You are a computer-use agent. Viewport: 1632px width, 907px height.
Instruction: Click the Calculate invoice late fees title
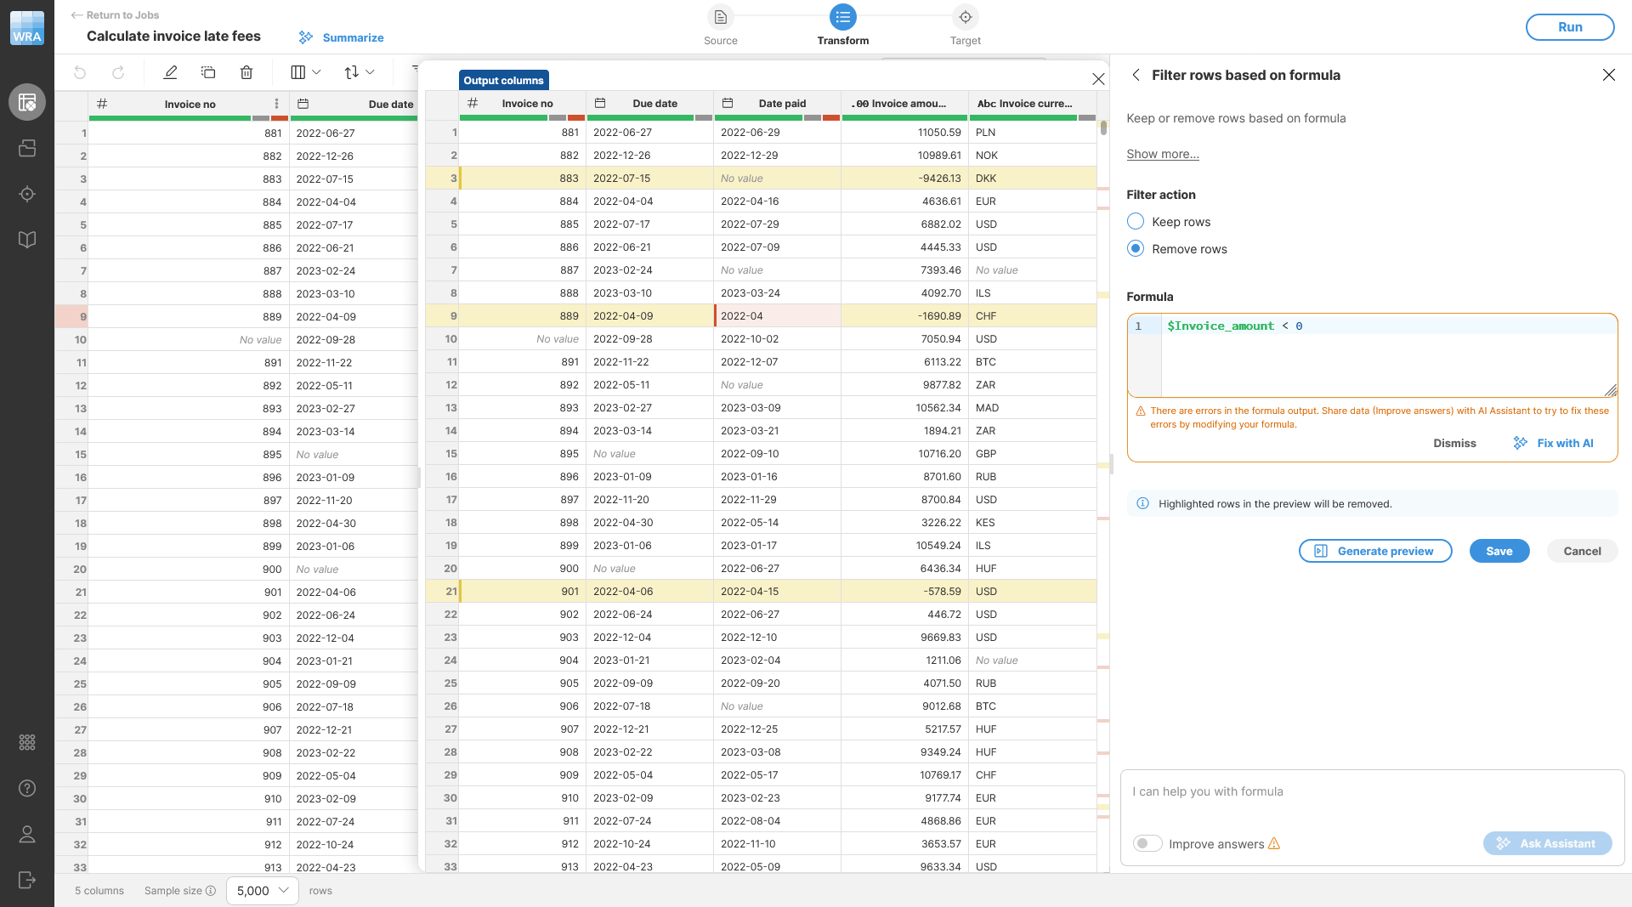click(173, 37)
